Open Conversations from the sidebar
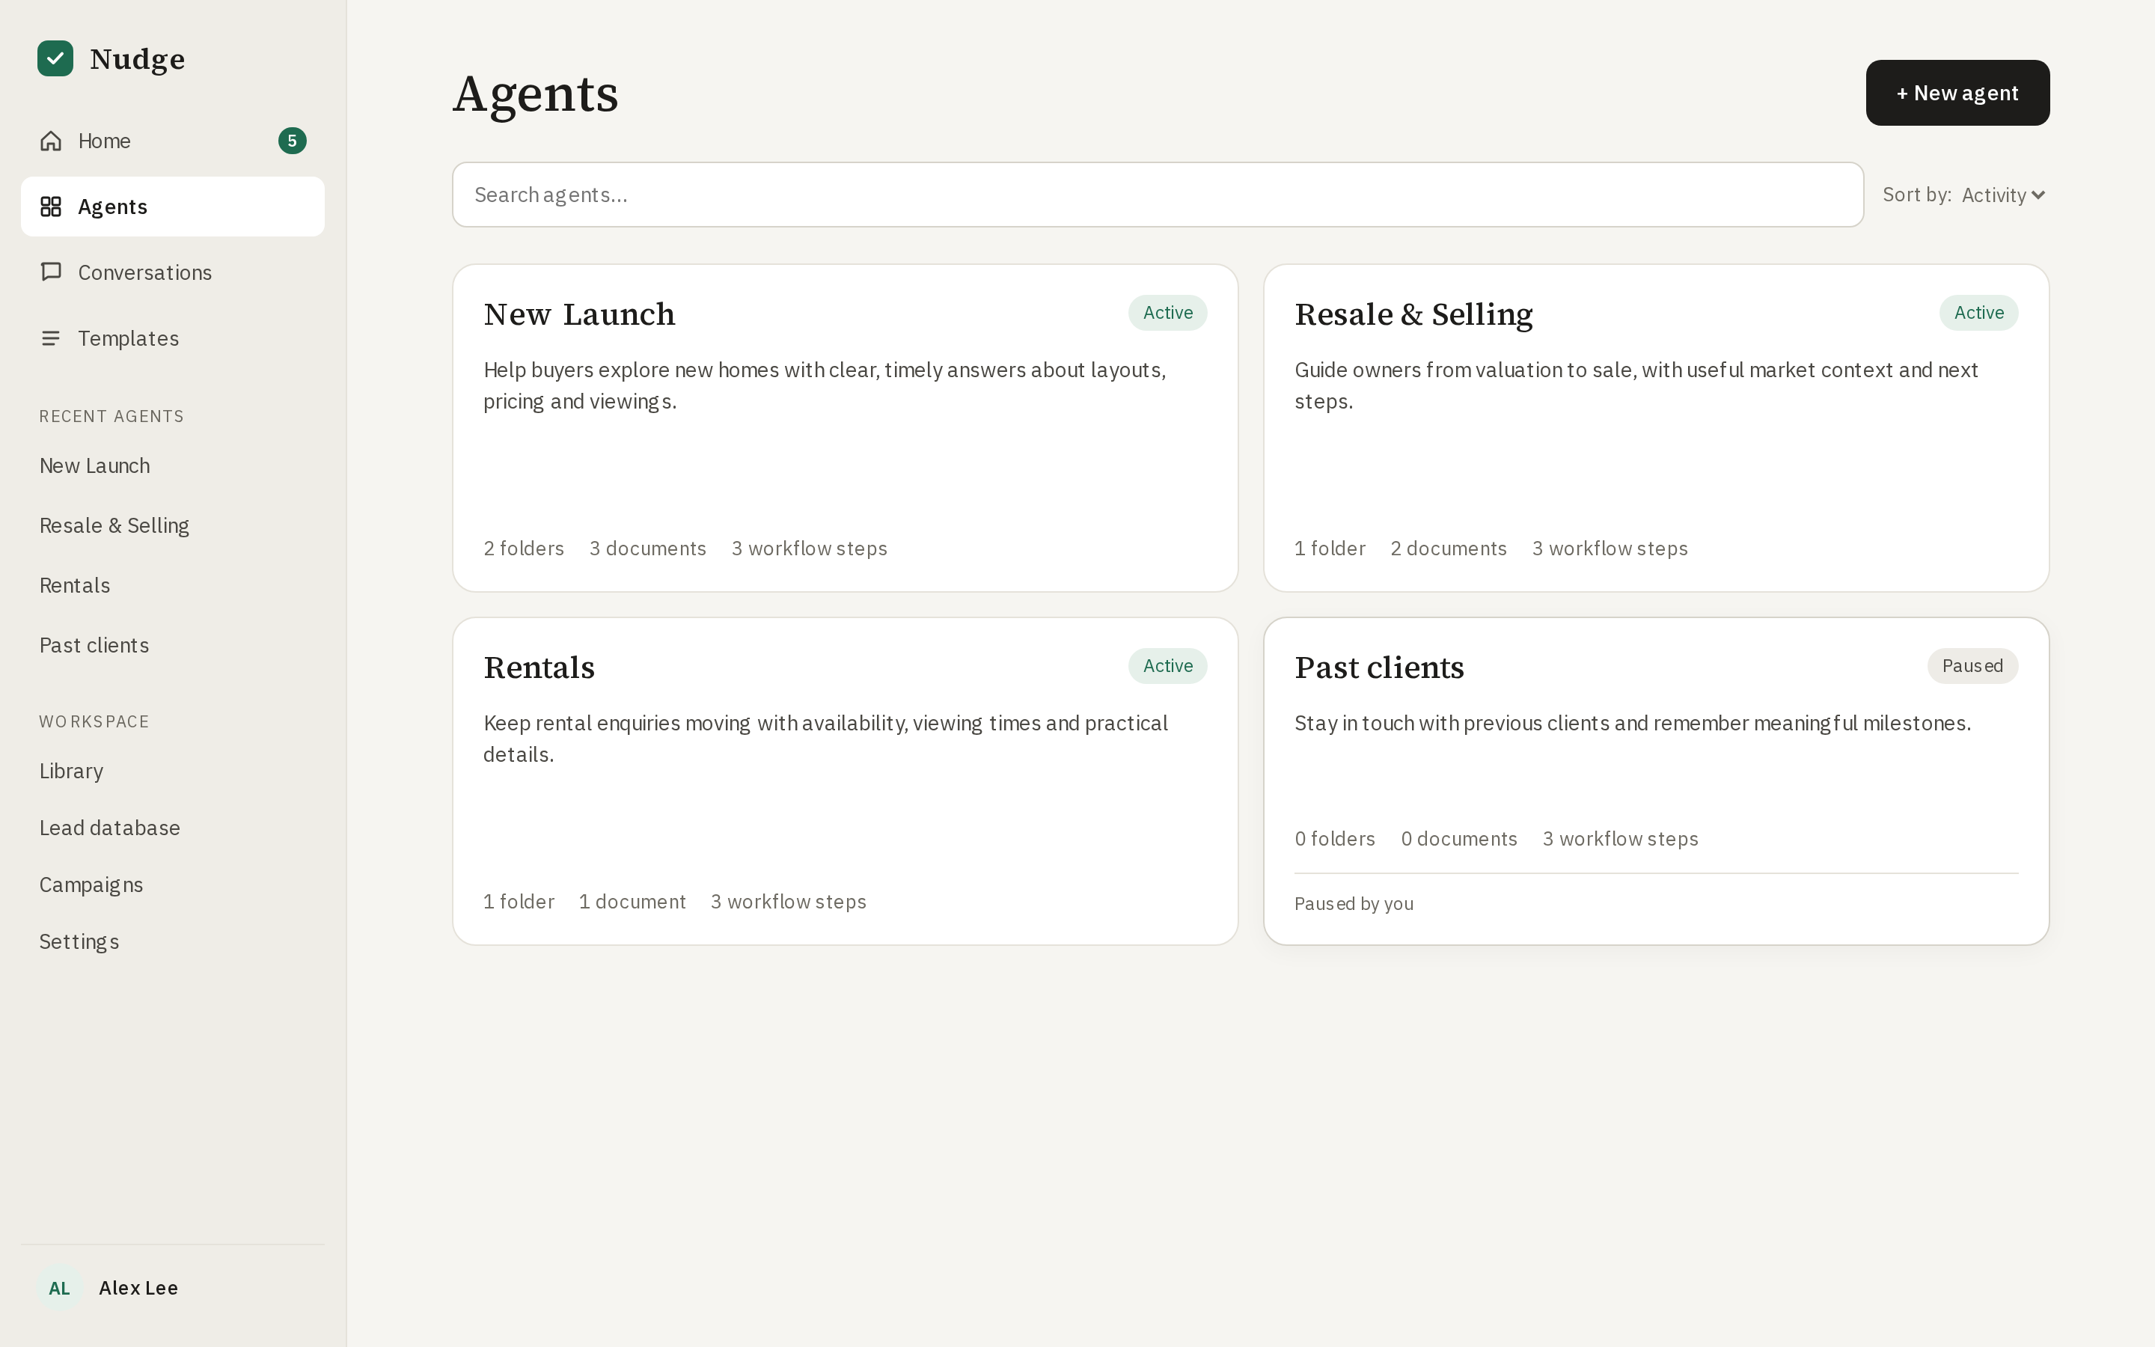2155x1347 pixels. [x=173, y=272]
